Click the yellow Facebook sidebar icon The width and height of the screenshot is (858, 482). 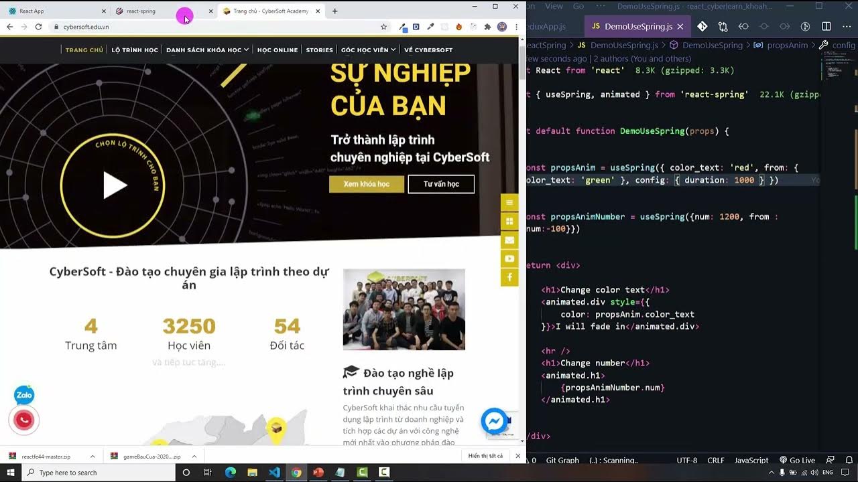pyautogui.click(x=509, y=277)
